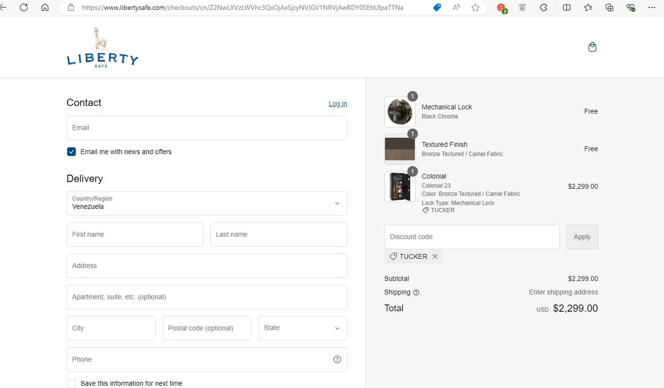Check Save this information for next time
The width and height of the screenshot is (664, 388).
pyautogui.click(x=71, y=383)
